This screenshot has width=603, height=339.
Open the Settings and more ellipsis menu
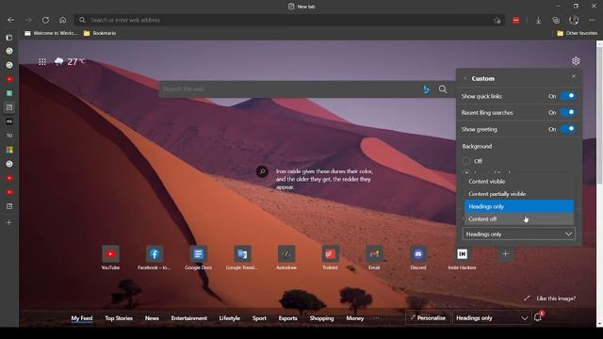click(x=592, y=20)
